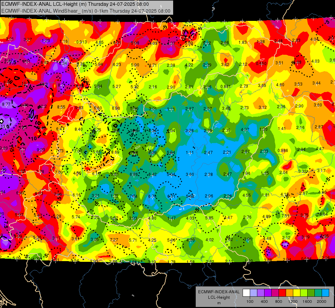Image resolution: width=335 pixels, height=308 pixels.
Task: Click the legend title 'LCL-Height'
Action: [219, 297]
